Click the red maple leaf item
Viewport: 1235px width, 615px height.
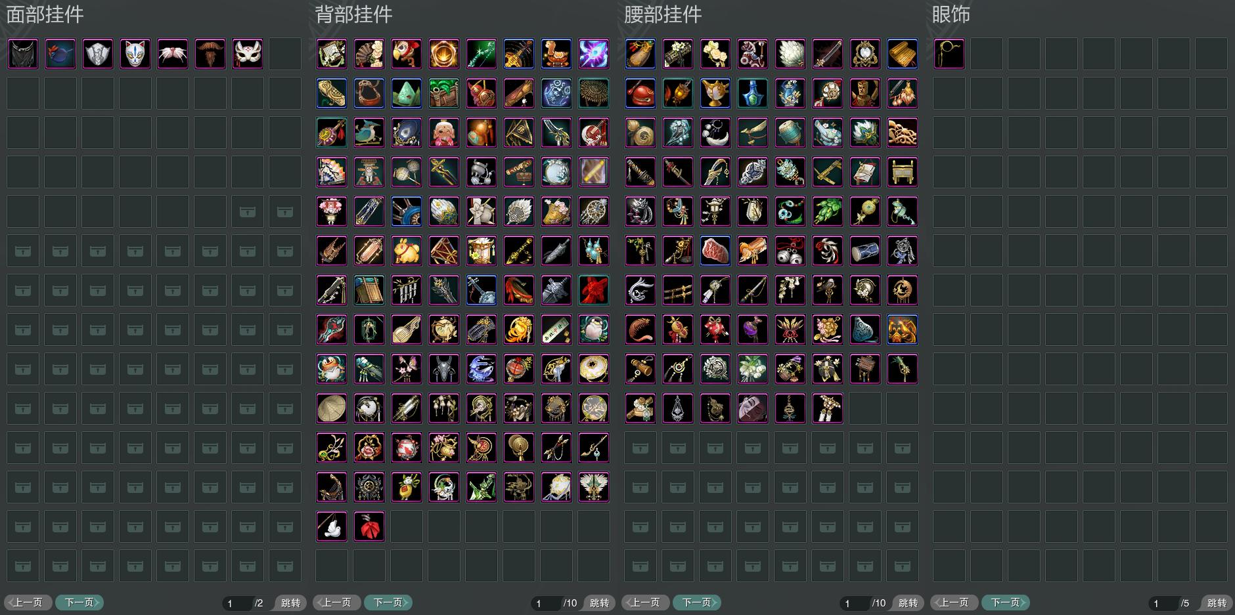point(369,526)
